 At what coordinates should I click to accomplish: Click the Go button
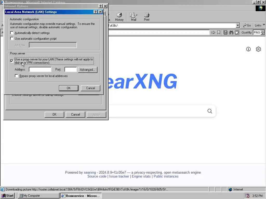tap(247, 25)
